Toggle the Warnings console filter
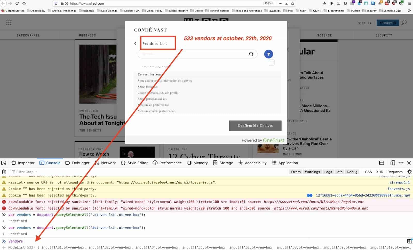Screen dimensions: 413x250 [x=312, y=172]
